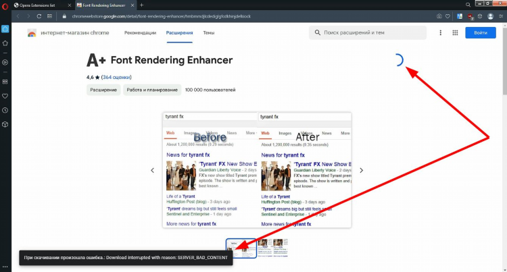Open the Opera main menu logo
This screenshot has height=272, width=507.
coord(5,6)
